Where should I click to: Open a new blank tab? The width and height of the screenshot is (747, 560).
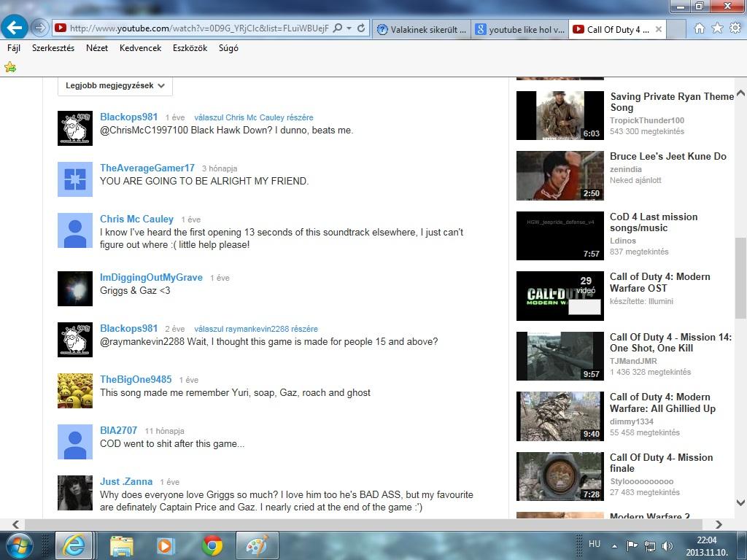pos(676,29)
